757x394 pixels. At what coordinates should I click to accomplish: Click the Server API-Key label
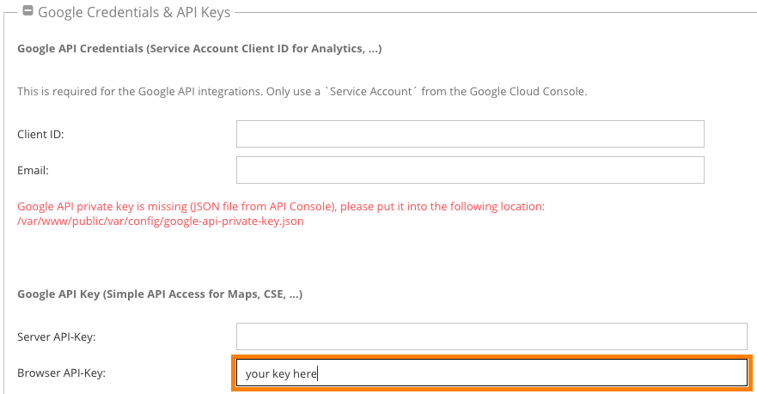pyautogui.click(x=57, y=337)
